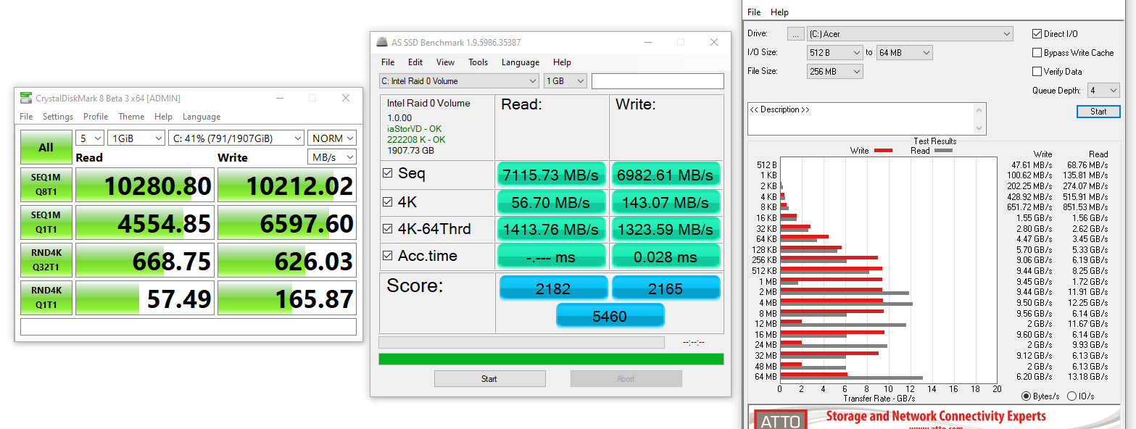Click the AS SSD Benchmark title bar icon
The image size is (1136, 429).
382,42
